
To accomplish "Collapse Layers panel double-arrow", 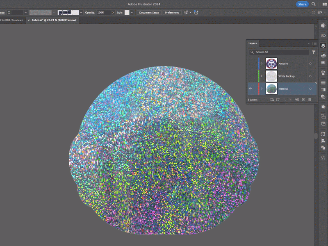I will pyautogui.click(x=309, y=43).
